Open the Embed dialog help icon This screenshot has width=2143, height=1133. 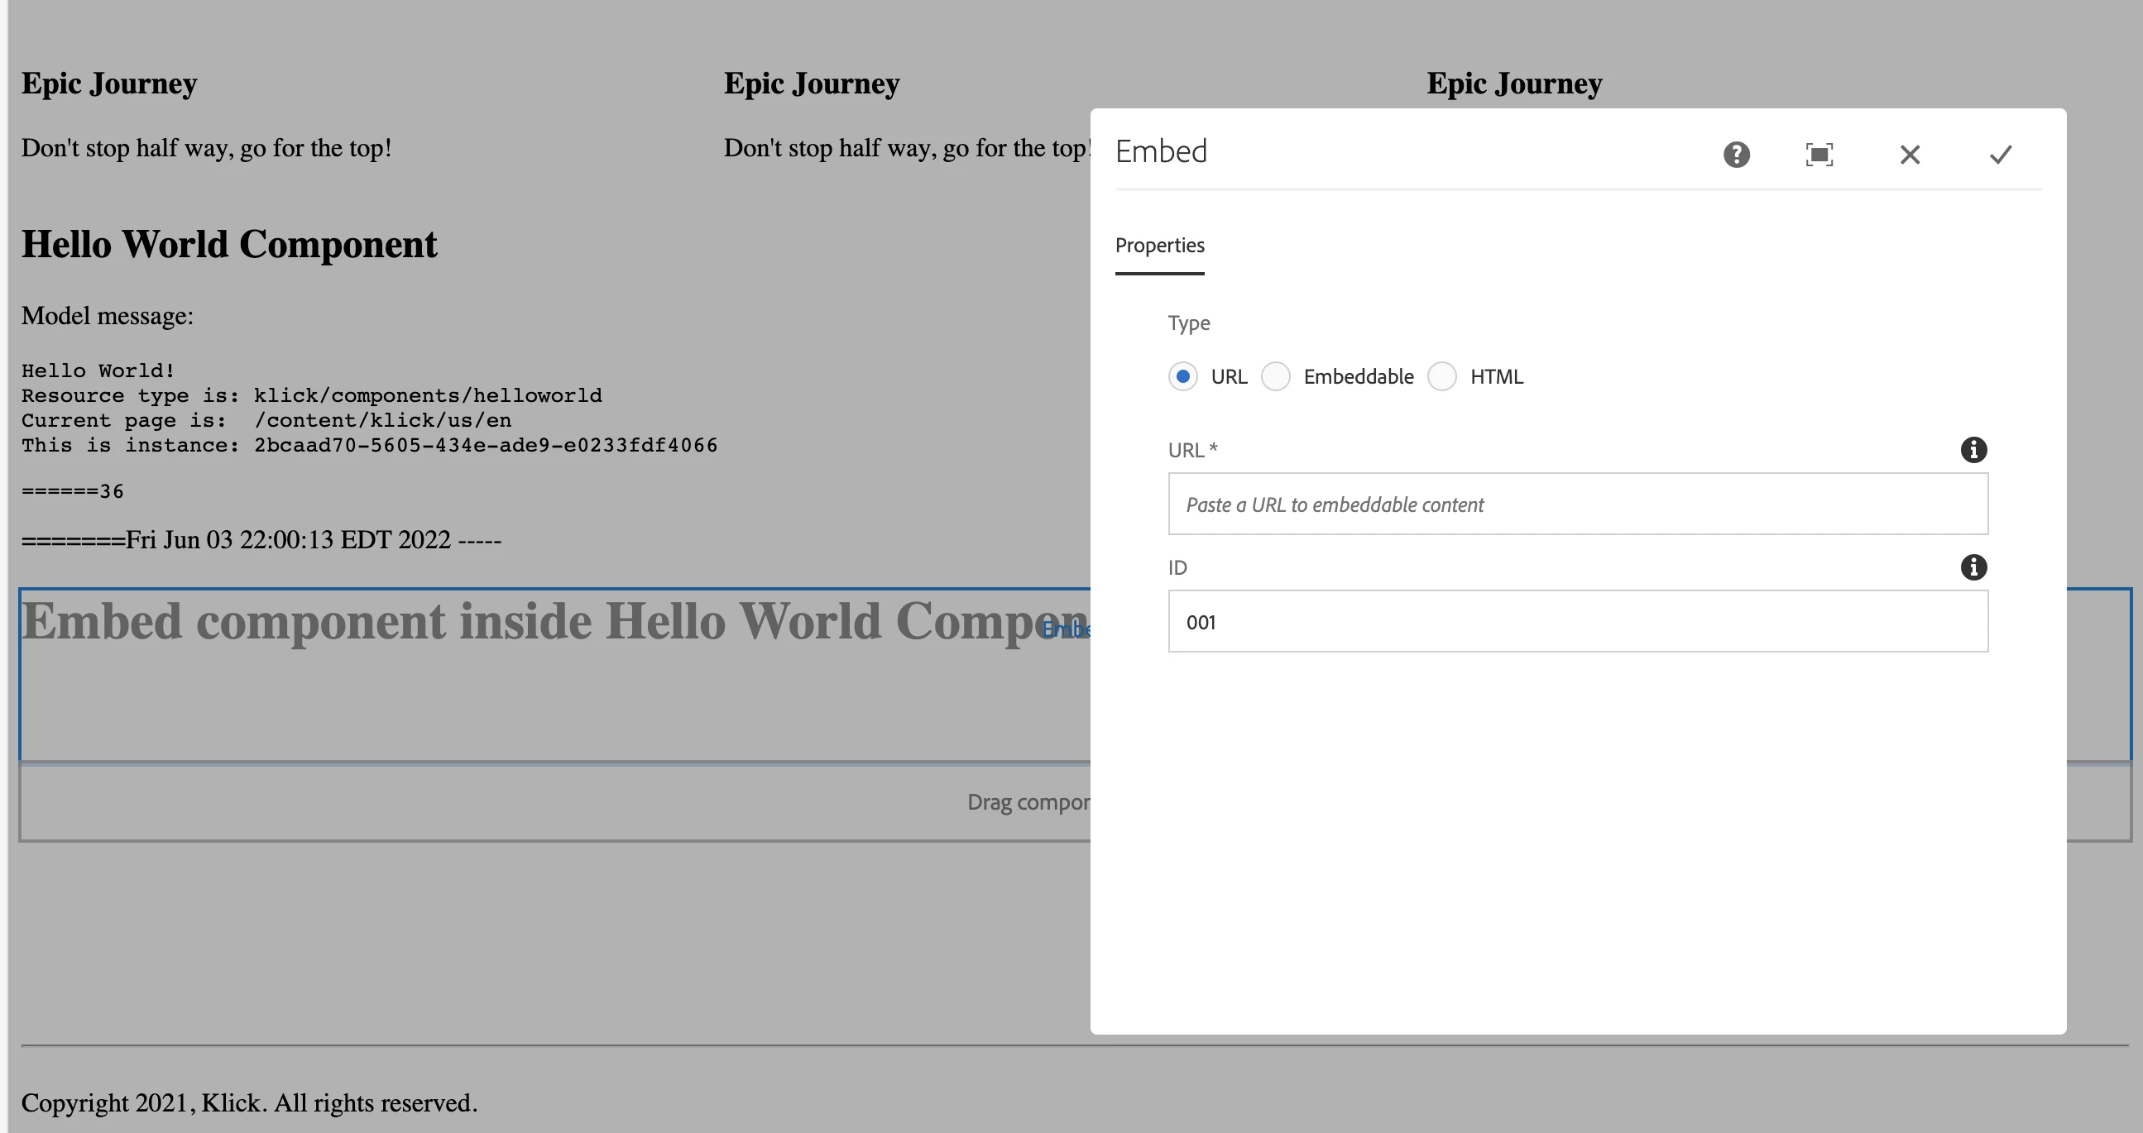point(1736,155)
